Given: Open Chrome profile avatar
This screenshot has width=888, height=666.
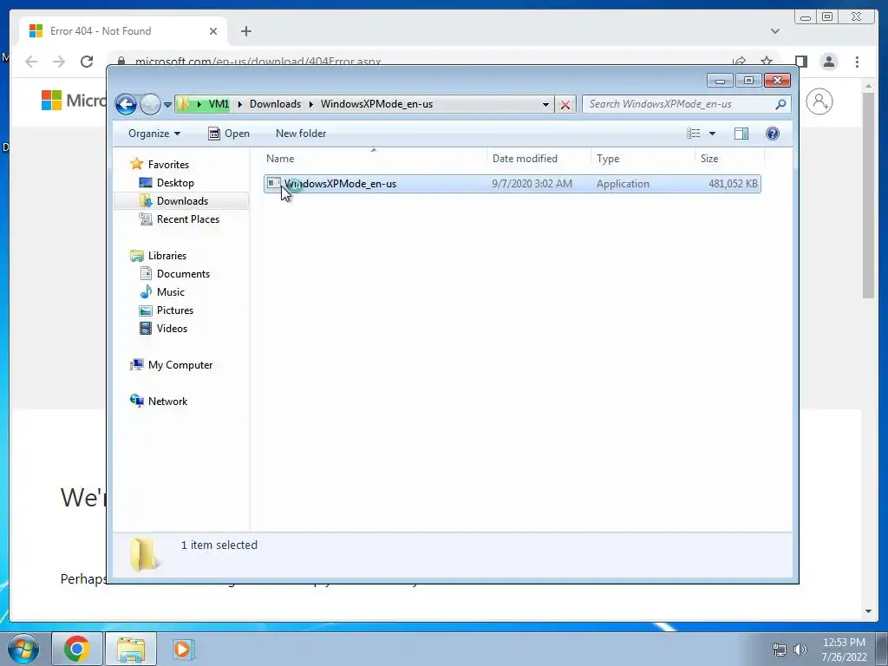Looking at the screenshot, I should (x=829, y=62).
